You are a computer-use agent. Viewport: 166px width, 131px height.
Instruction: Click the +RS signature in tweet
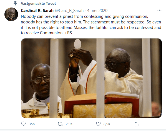point(68,33)
